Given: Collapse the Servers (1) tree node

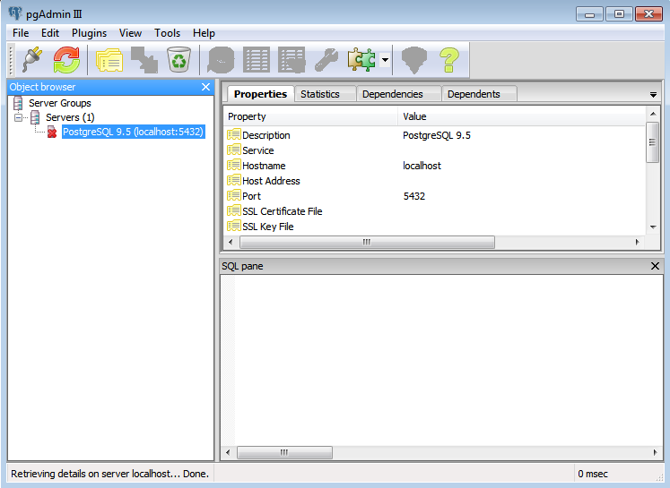Looking at the screenshot, I should [19, 117].
